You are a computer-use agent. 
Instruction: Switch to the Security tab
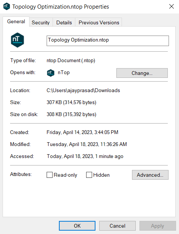(x=41, y=22)
